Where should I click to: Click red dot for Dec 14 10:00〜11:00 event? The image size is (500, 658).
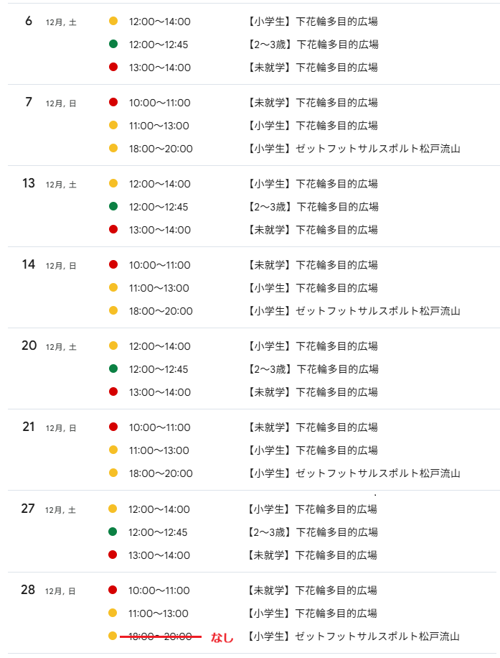pyautogui.click(x=113, y=265)
